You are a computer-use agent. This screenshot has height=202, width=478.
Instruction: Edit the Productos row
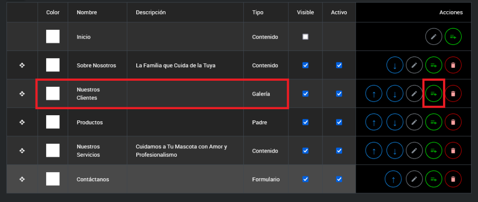pyautogui.click(x=414, y=122)
